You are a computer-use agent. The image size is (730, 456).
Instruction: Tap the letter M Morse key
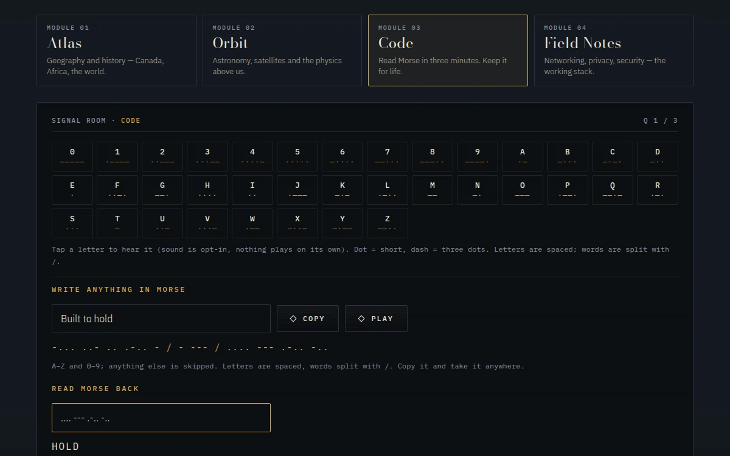coord(433,190)
